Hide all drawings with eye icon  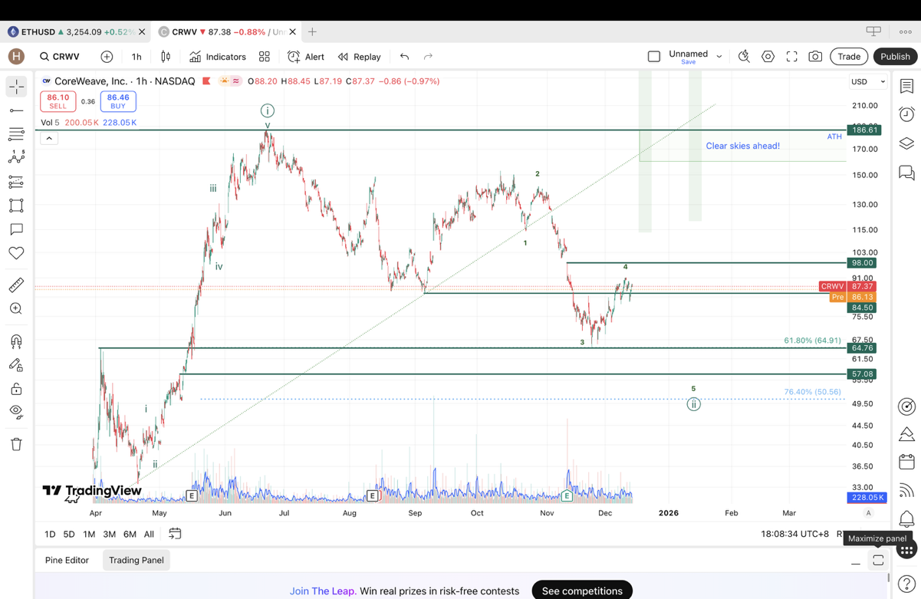pos(16,412)
